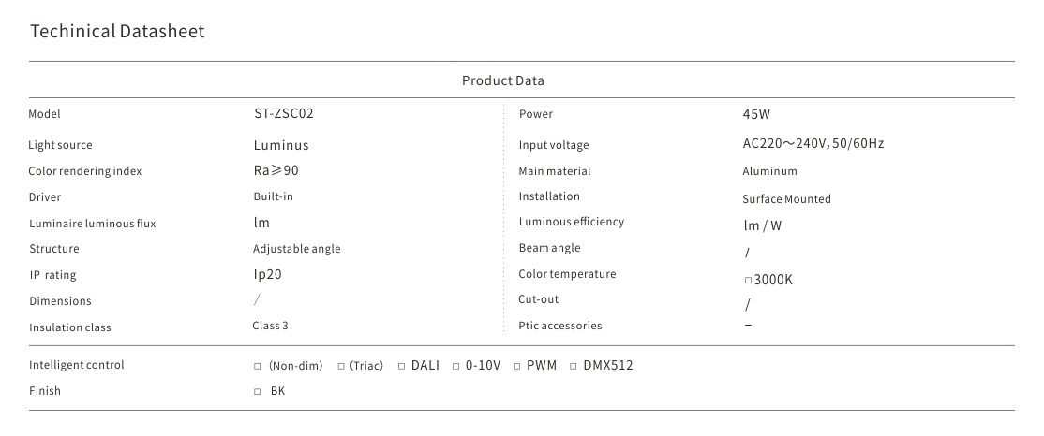The height and width of the screenshot is (436, 1044).
Task: Enable the DMX512 checkbox
Action: [x=573, y=366]
